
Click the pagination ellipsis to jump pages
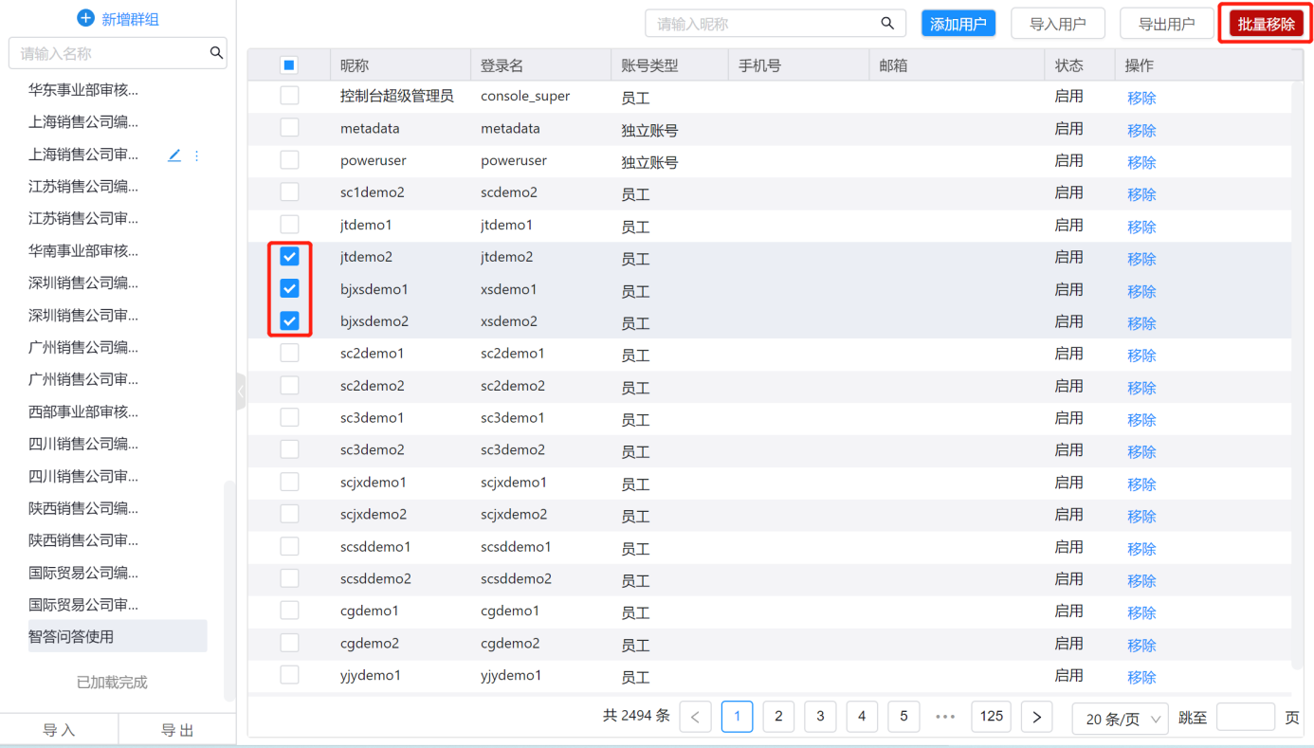point(945,717)
